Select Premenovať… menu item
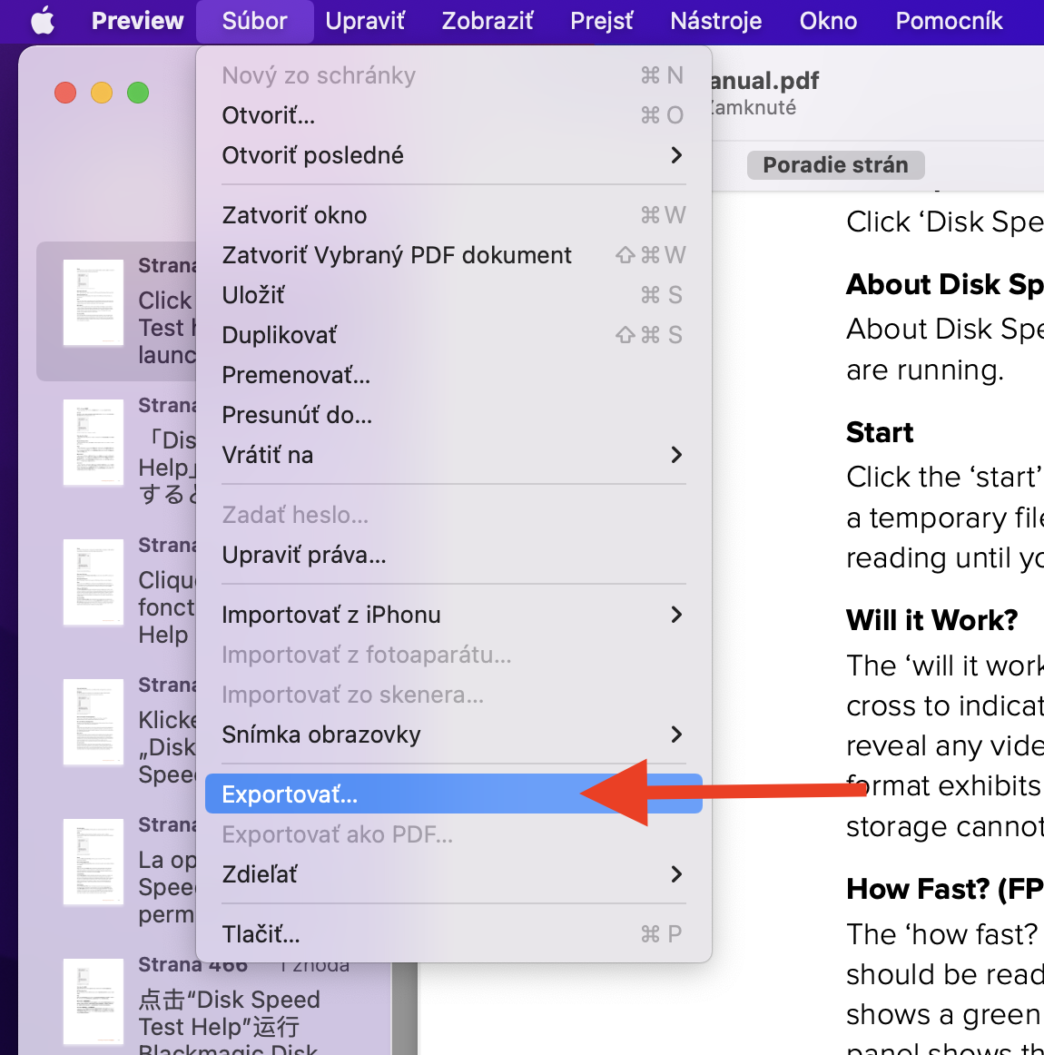The width and height of the screenshot is (1044, 1055). pyautogui.click(x=296, y=375)
